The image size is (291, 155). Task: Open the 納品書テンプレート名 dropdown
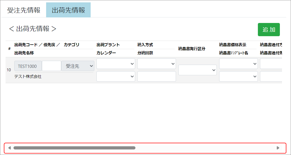[x=238, y=76]
